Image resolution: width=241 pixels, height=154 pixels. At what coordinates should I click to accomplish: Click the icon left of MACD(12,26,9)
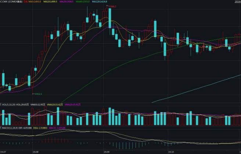pyautogui.click(x=1, y=128)
